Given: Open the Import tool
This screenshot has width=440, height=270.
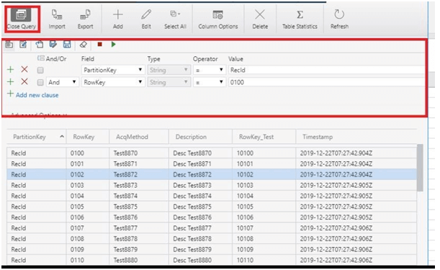Looking at the screenshot, I should pyautogui.click(x=57, y=19).
